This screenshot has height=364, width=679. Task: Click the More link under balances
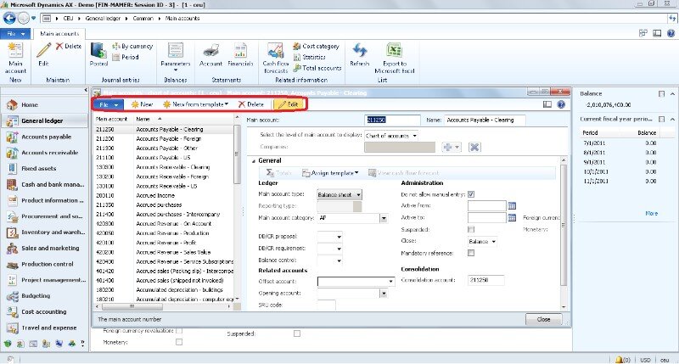tap(651, 213)
